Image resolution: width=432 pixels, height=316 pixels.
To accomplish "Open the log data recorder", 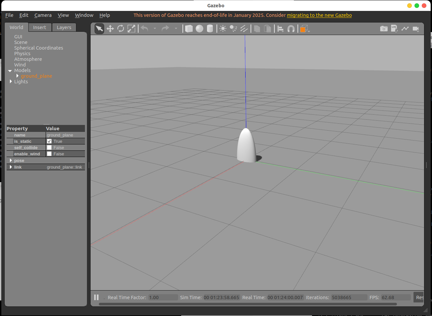I will (x=394, y=28).
